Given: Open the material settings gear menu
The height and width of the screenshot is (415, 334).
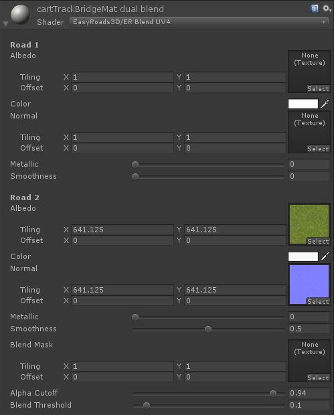Looking at the screenshot, I should click(327, 9).
